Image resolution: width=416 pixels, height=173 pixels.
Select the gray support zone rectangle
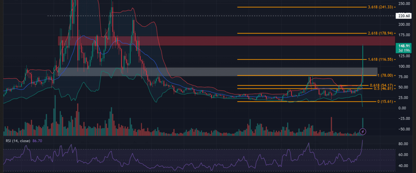click(208, 72)
